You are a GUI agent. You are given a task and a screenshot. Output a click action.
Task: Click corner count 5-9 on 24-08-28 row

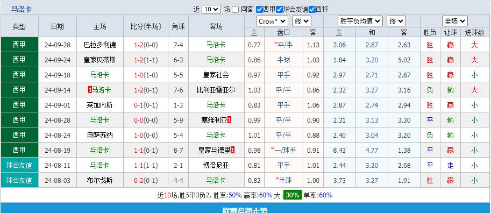[178, 120]
